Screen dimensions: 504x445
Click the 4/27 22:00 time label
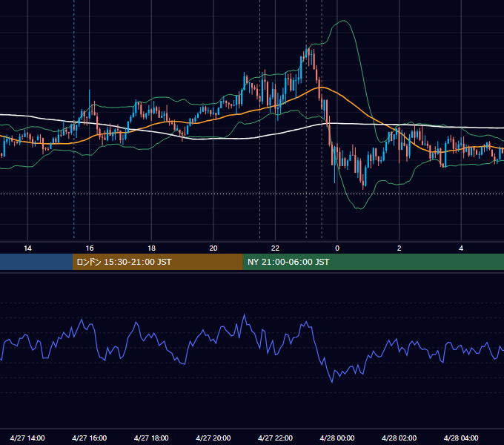pos(275,438)
